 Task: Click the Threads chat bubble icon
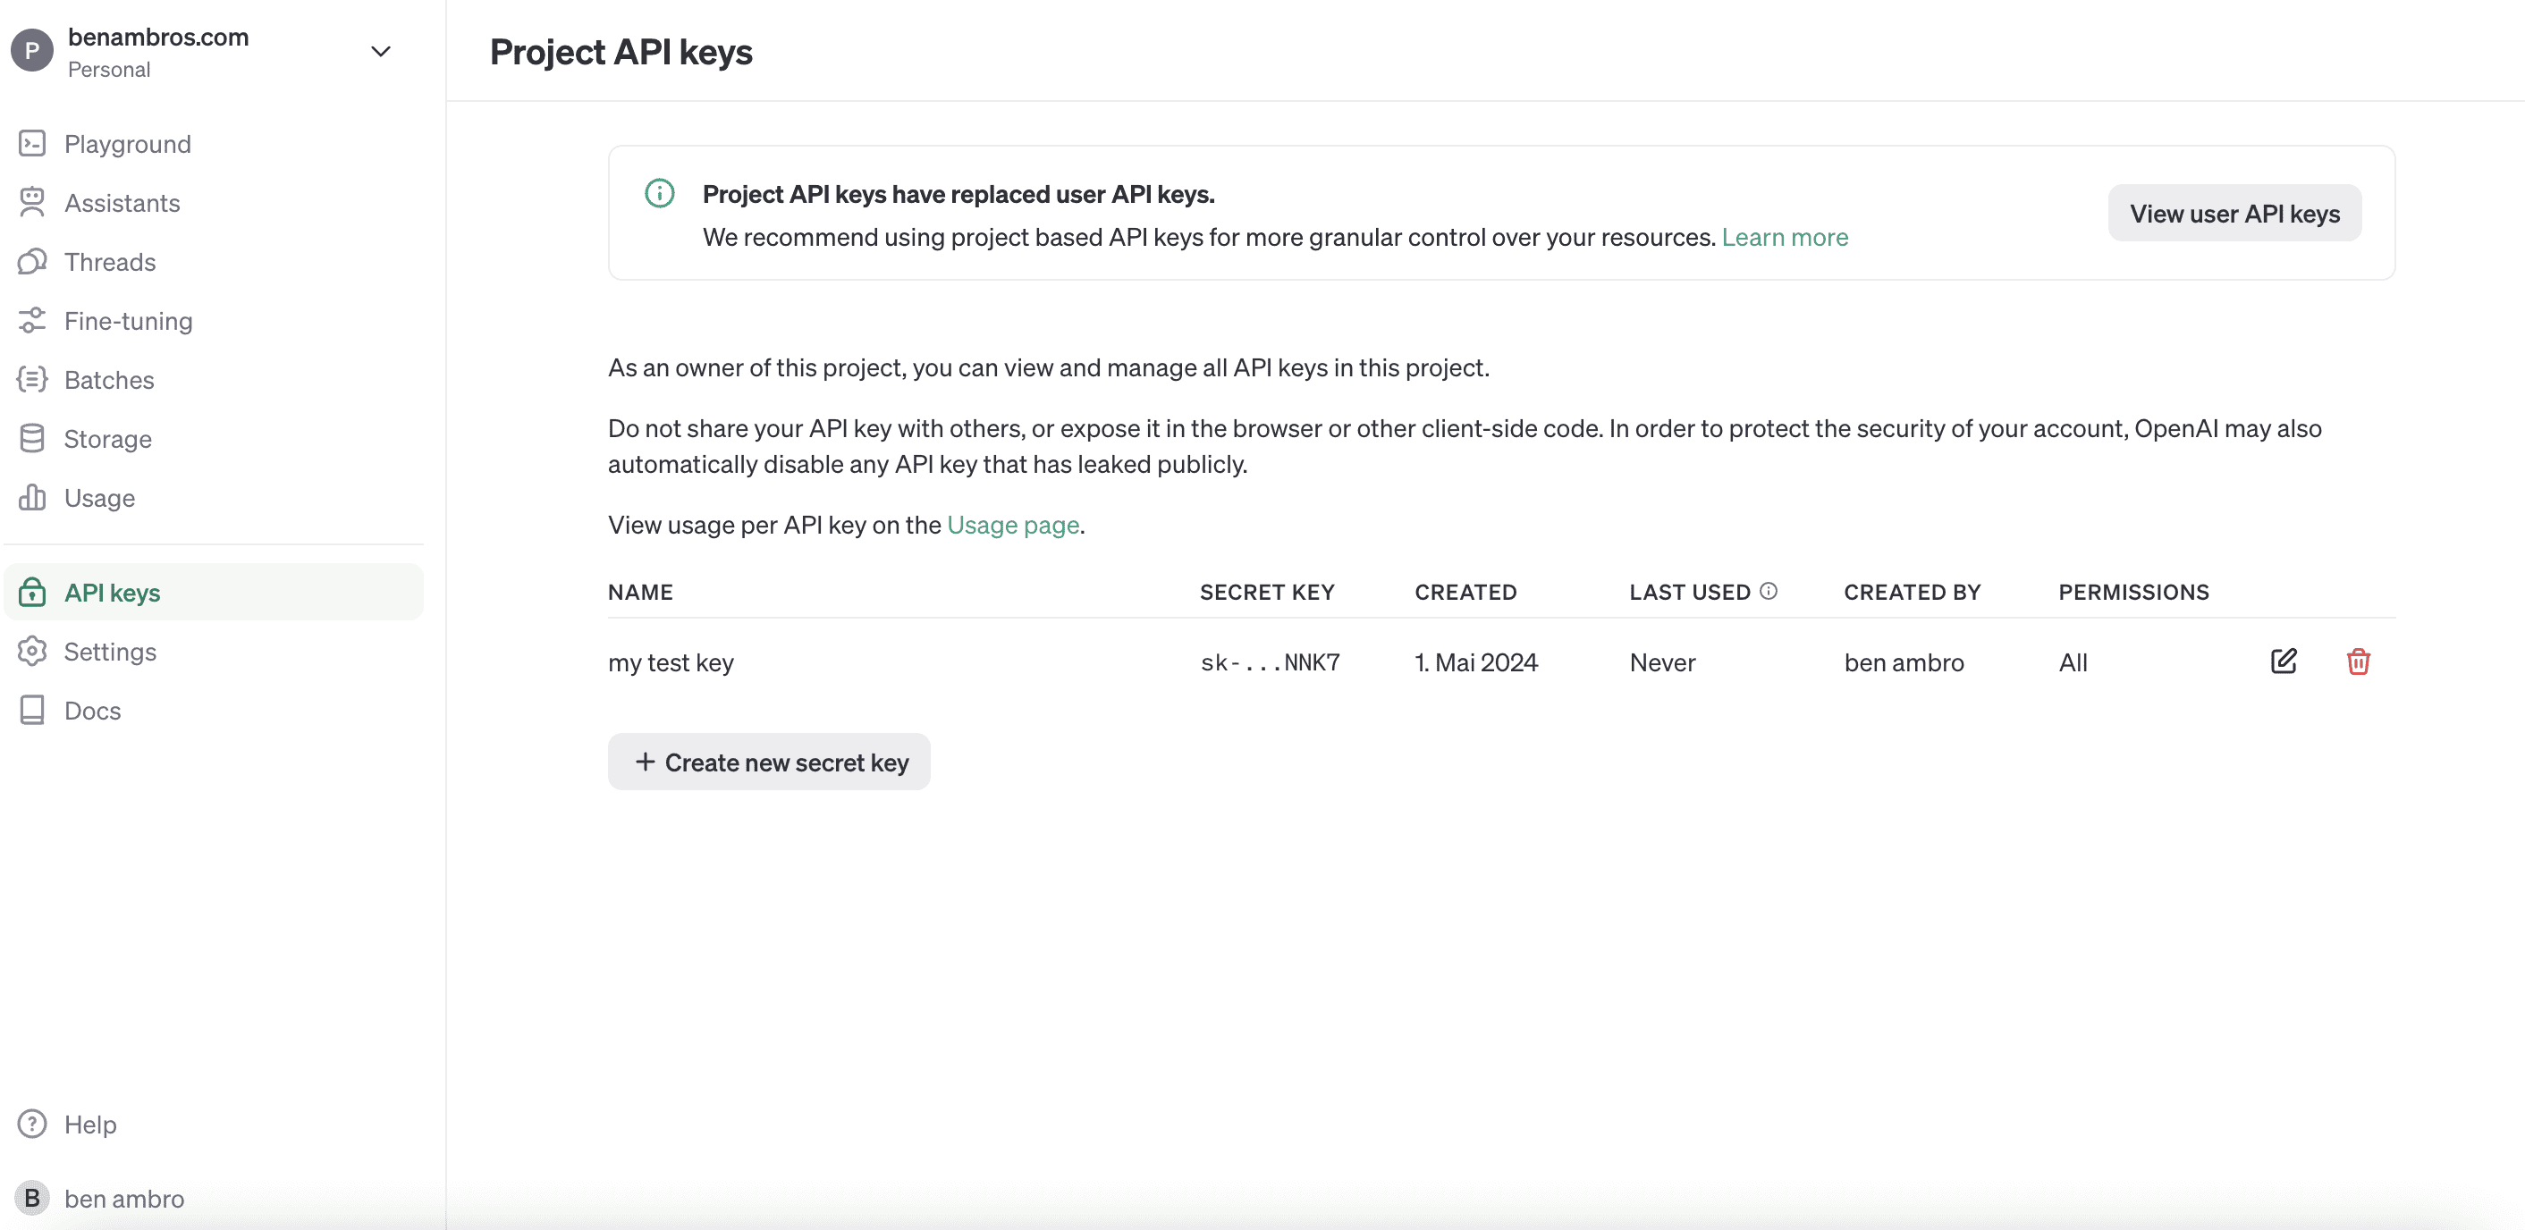32,262
